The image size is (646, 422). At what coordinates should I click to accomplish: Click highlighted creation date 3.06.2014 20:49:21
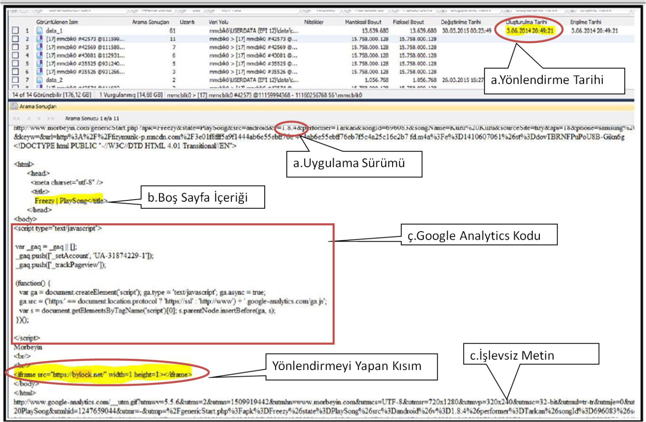(530, 31)
